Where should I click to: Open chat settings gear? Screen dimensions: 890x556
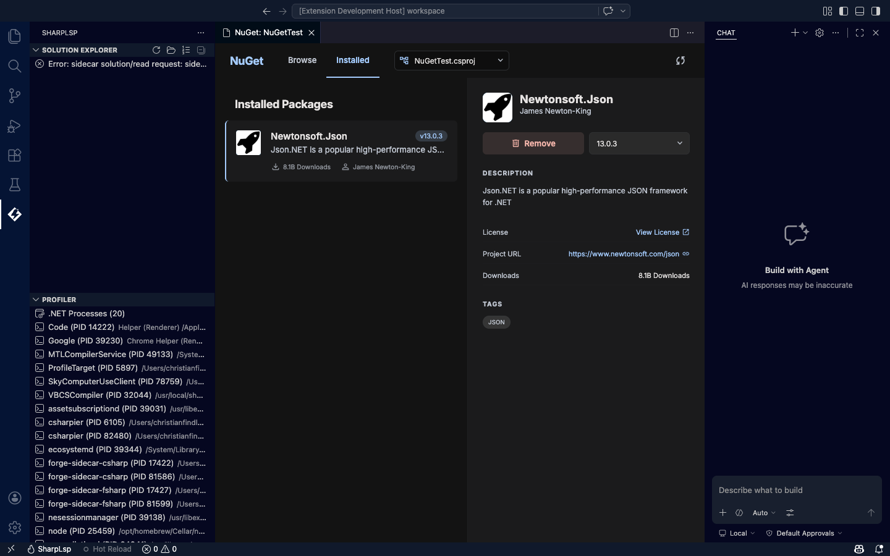pyautogui.click(x=820, y=33)
